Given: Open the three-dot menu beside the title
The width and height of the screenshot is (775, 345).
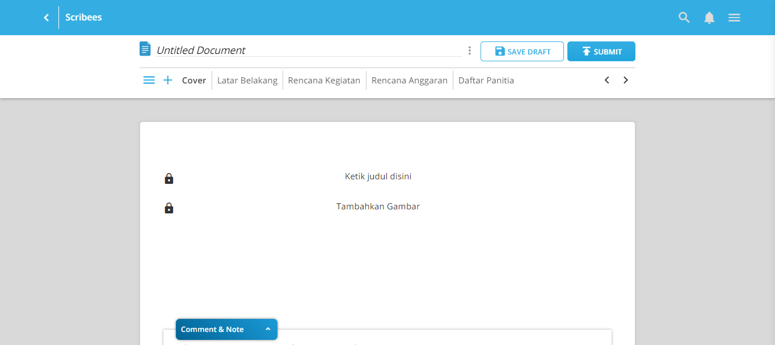Looking at the screenshot, I should [x=469, y=51].
